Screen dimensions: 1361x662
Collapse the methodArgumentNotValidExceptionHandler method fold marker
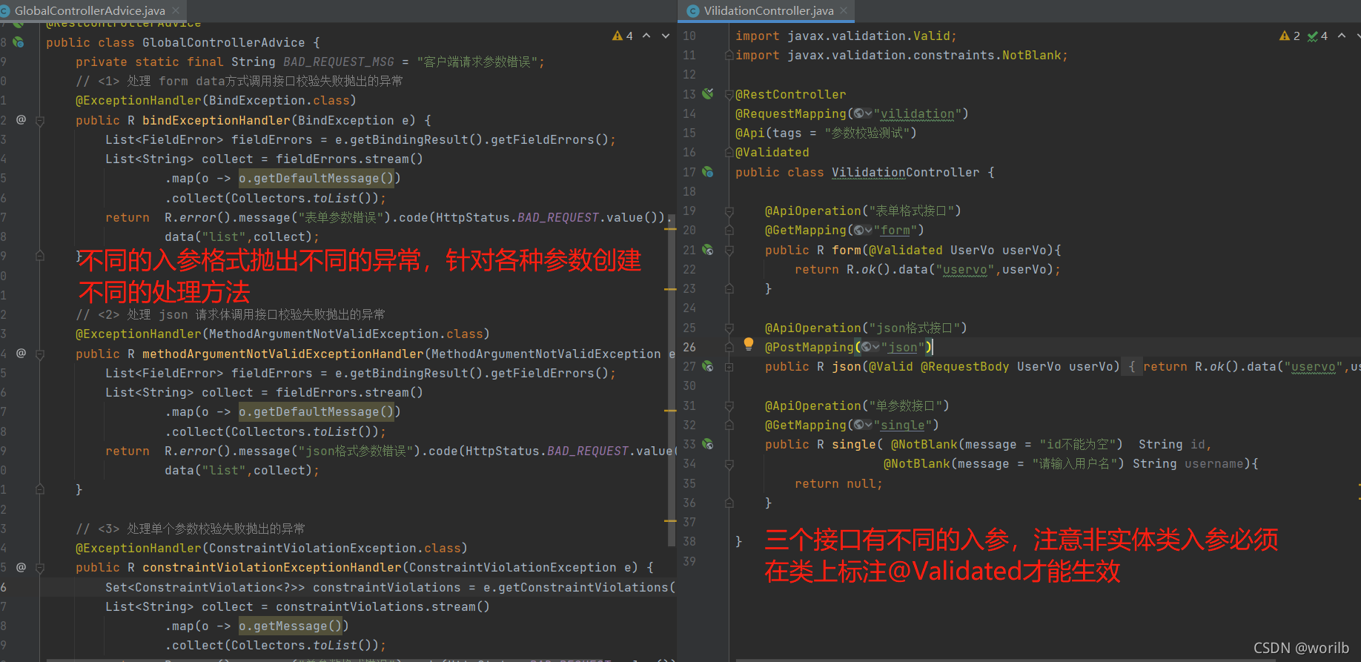click(x=40, y=354)
